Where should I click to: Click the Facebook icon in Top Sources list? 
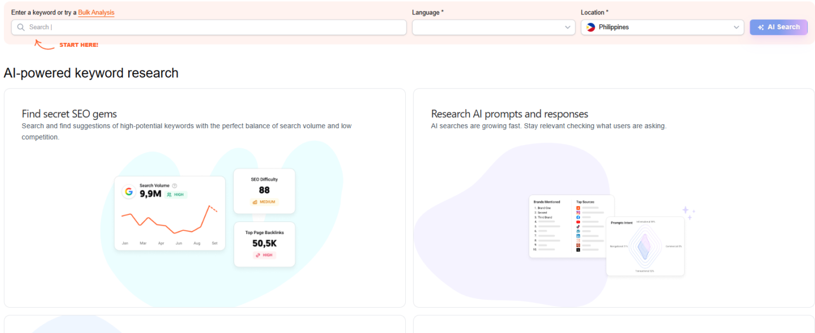(x=578, y=217)
